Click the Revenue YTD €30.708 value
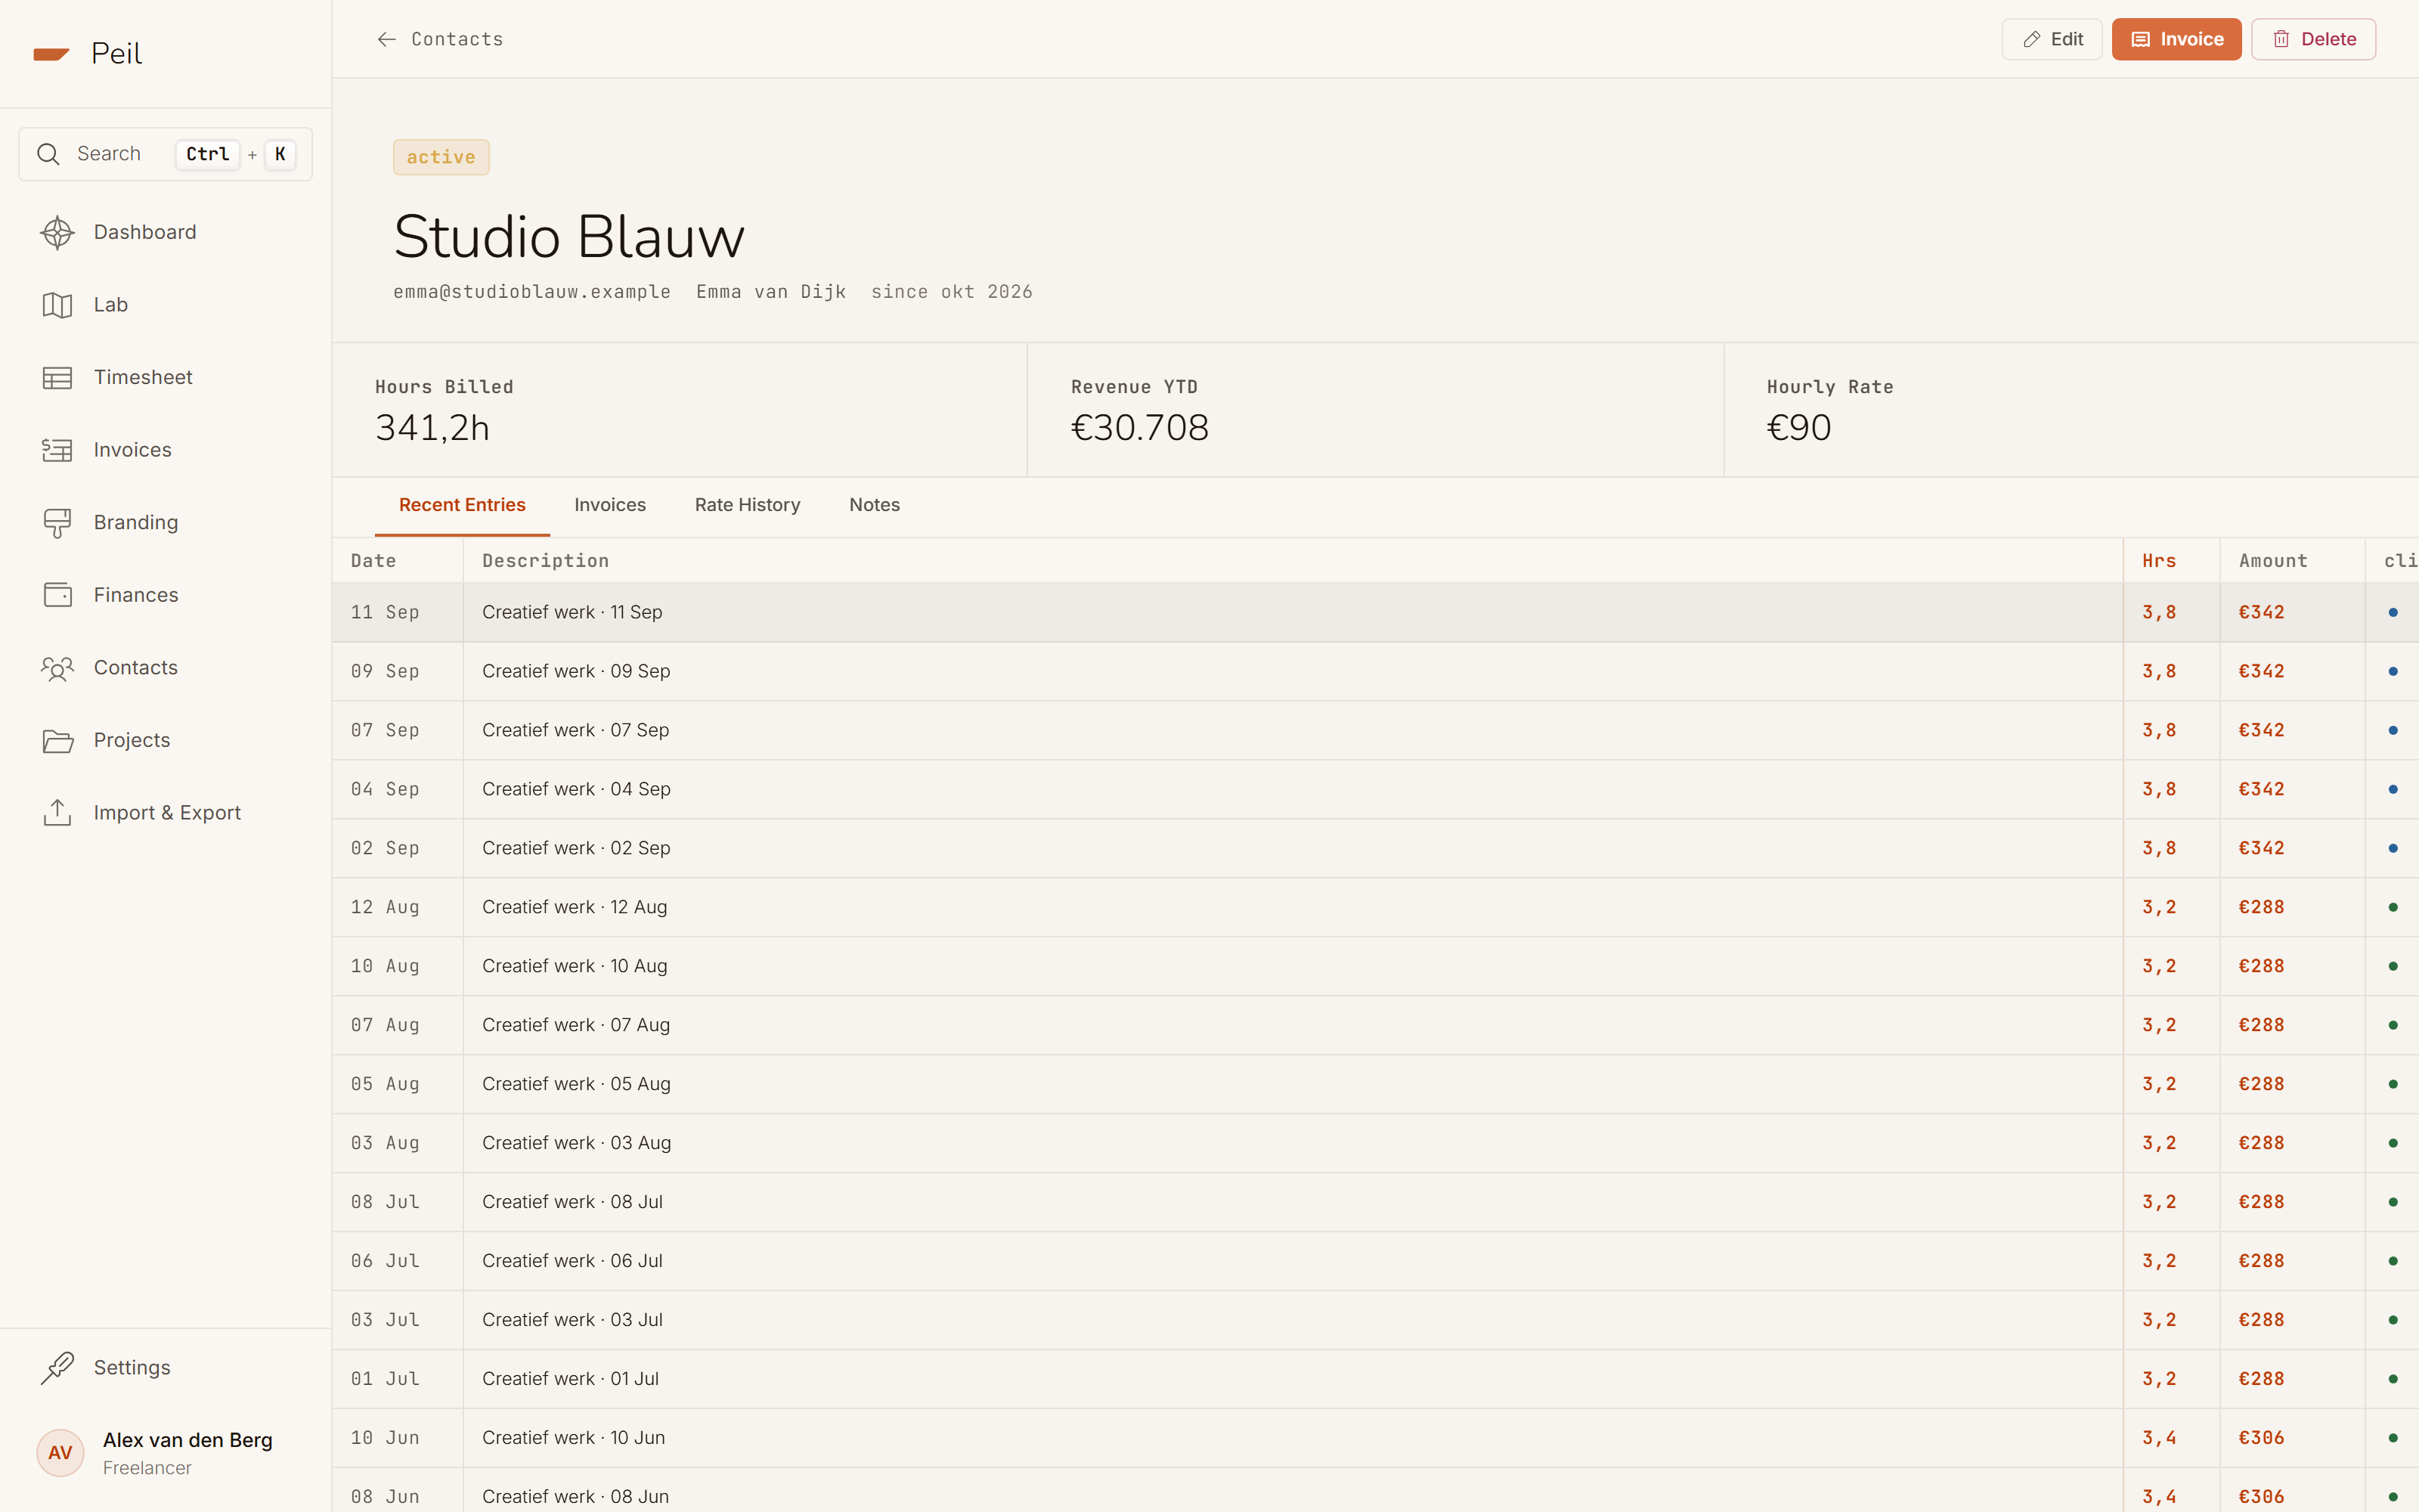The height and width of the screenshot is (1512, 2419). click(1139, 428)
